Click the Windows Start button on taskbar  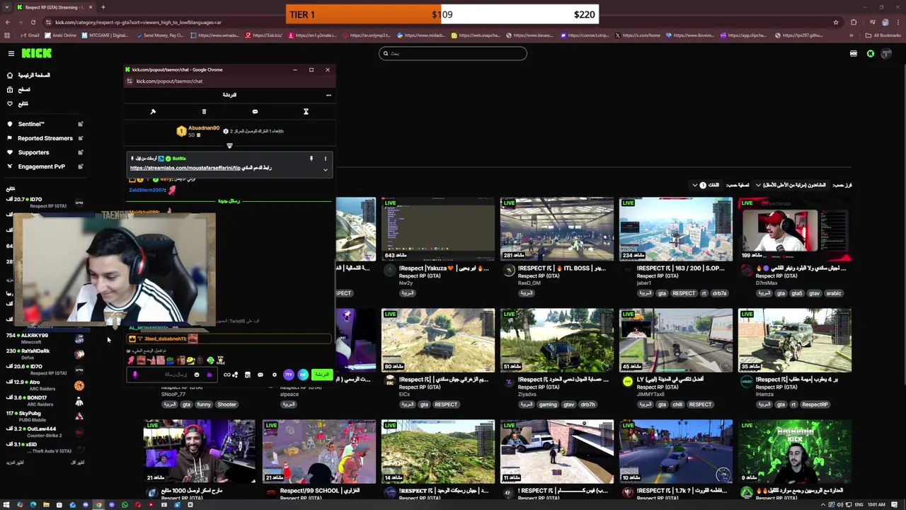pos(6,505)
